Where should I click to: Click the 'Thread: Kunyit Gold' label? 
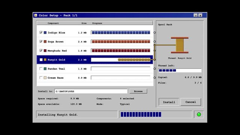pyautogui.click(x=180, y=58)
